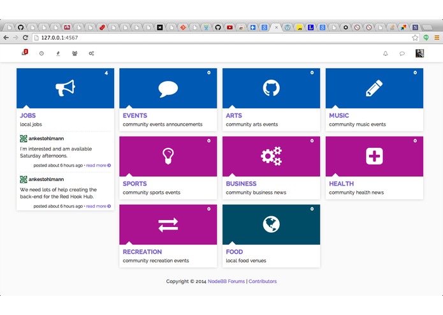The image size is (443, 315).
Task: Open the users group icon in header
Action: point(75,53)
